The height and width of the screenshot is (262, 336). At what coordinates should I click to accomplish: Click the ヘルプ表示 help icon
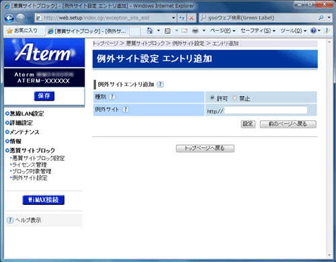(x=10, y=220)
